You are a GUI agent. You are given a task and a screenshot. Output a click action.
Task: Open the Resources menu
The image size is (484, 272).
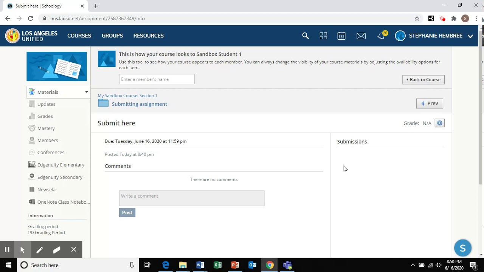tap(149, 36)
